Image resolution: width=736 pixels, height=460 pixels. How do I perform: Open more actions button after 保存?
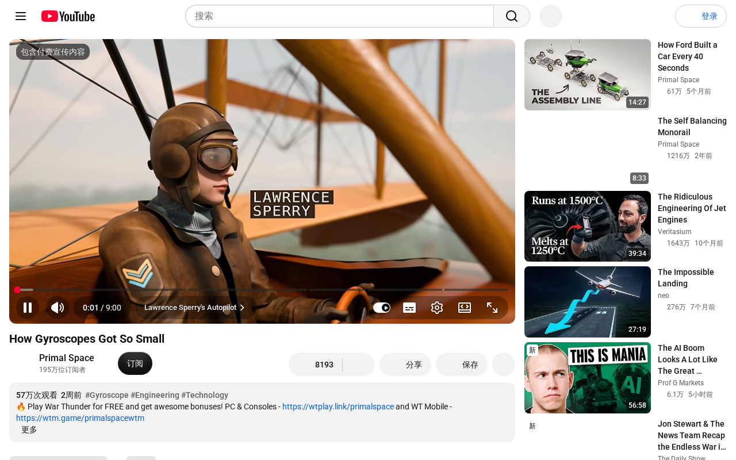tap(504, 365)
